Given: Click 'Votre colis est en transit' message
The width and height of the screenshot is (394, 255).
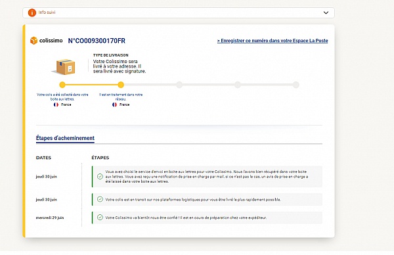Looking at the screenshot, I should 193,200.
